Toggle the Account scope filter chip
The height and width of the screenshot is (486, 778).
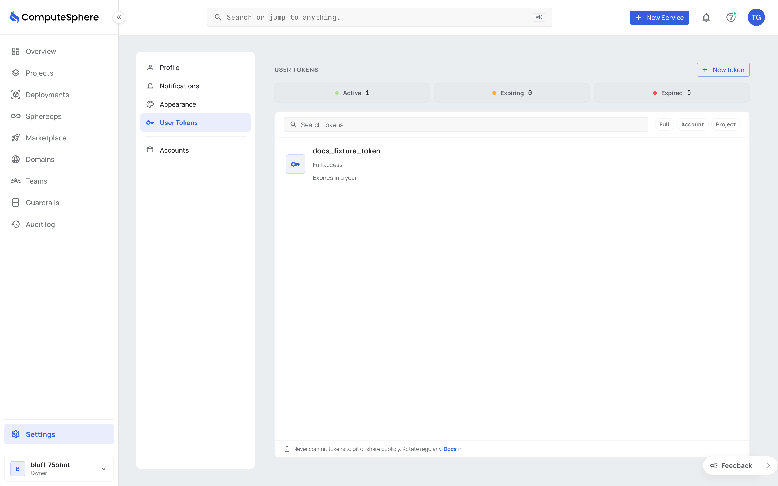(692, 124)
